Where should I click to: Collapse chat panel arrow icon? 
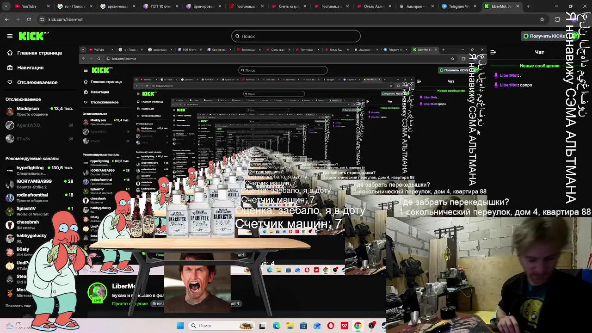(x=493, y=52)
